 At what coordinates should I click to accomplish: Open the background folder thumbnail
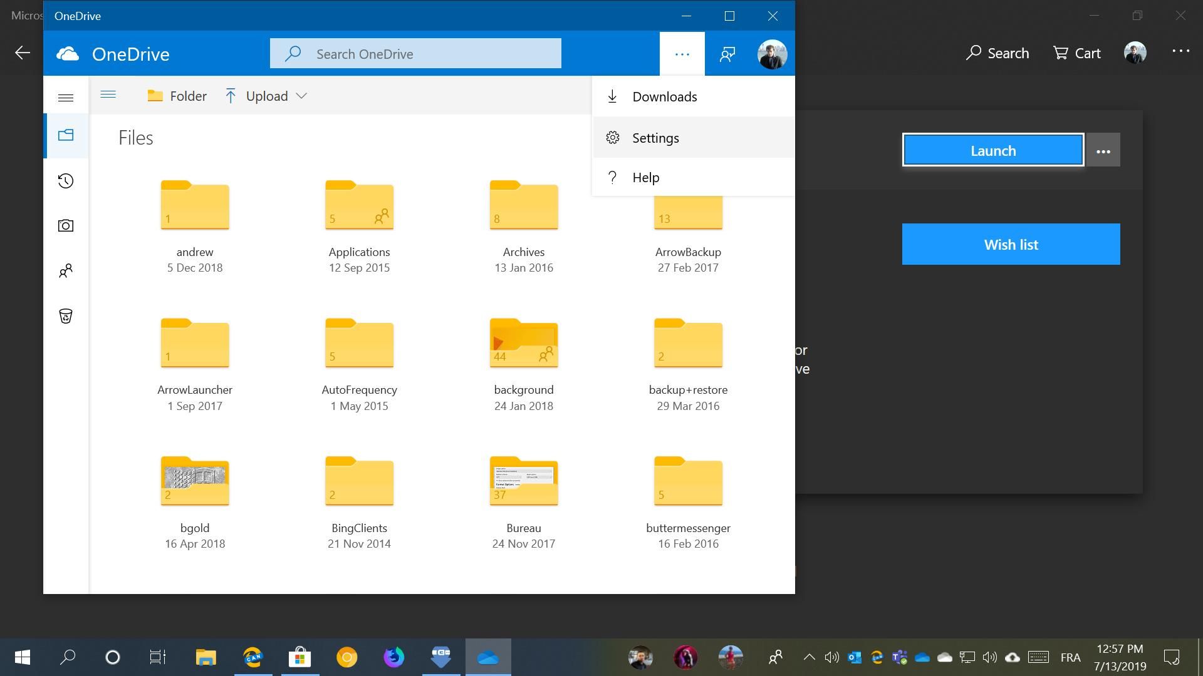(524, 343)
